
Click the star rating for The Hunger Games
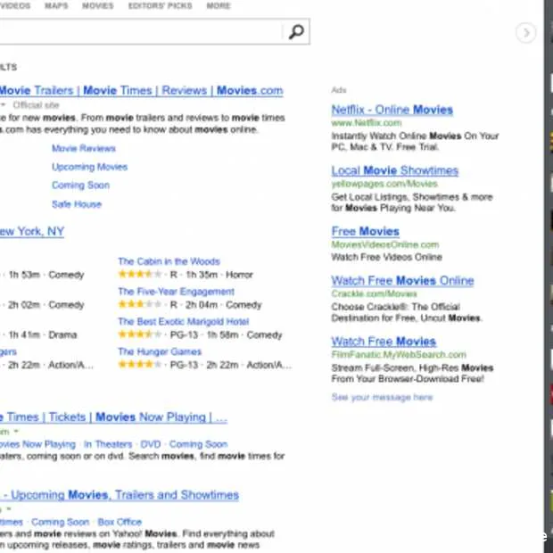pyautogui.click(x=136, y=365)
